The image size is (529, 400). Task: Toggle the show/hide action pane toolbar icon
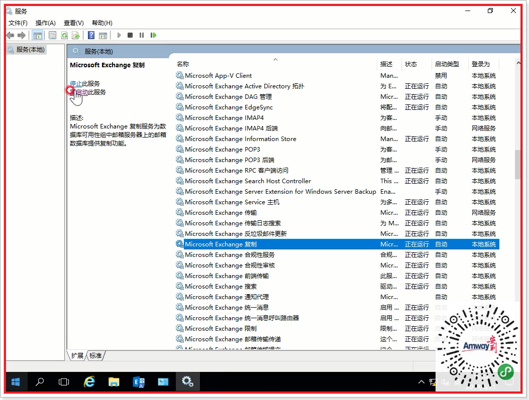(103, 35)
